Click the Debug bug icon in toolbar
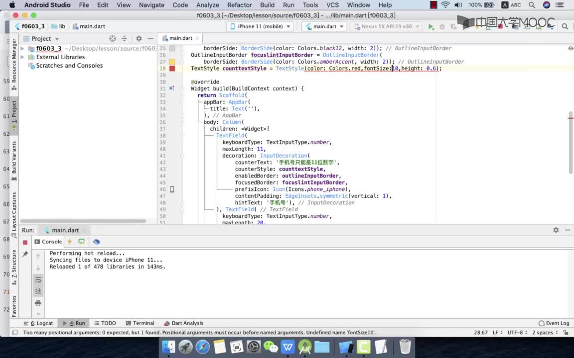Viewport: 574px width, 358px height. point(442,27)
